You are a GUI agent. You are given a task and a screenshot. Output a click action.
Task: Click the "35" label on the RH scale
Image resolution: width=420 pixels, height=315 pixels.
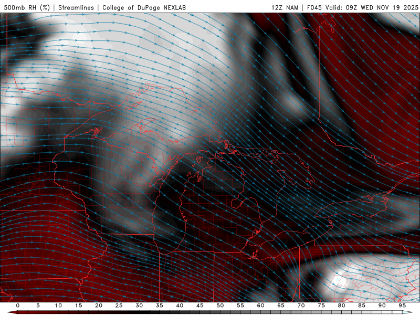click(x=160, y=306)
